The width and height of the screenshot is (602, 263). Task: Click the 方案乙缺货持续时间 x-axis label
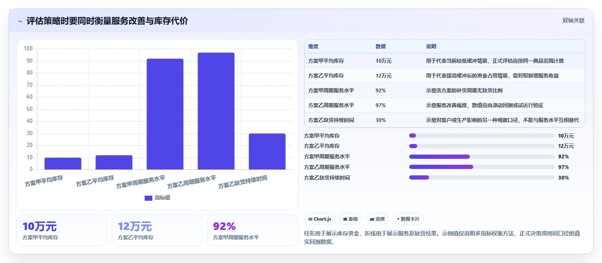(x=243, y=182)
